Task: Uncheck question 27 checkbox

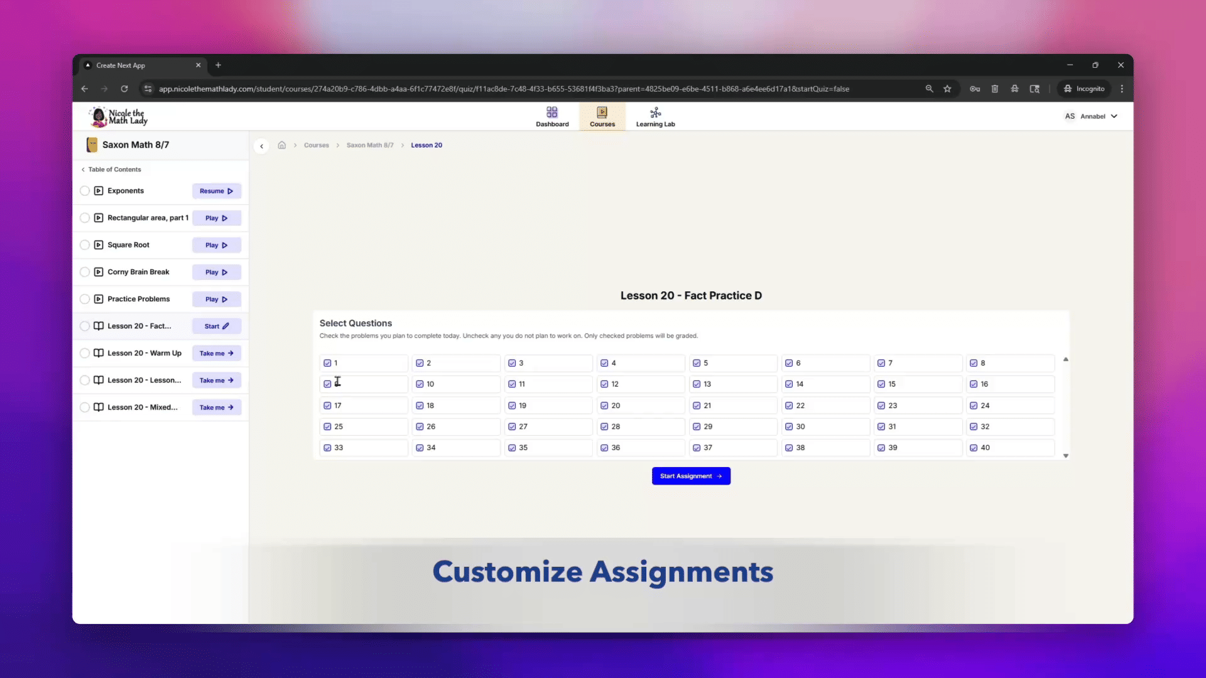Action: coord(512,427)
